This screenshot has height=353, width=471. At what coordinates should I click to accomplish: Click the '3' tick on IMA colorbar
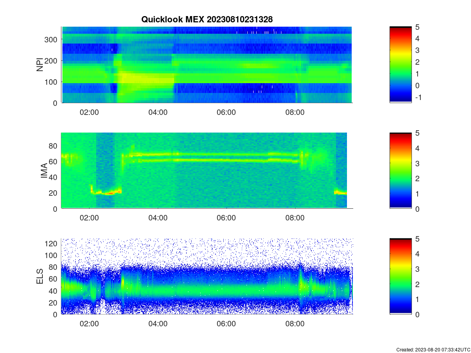(x=417, y=163)
